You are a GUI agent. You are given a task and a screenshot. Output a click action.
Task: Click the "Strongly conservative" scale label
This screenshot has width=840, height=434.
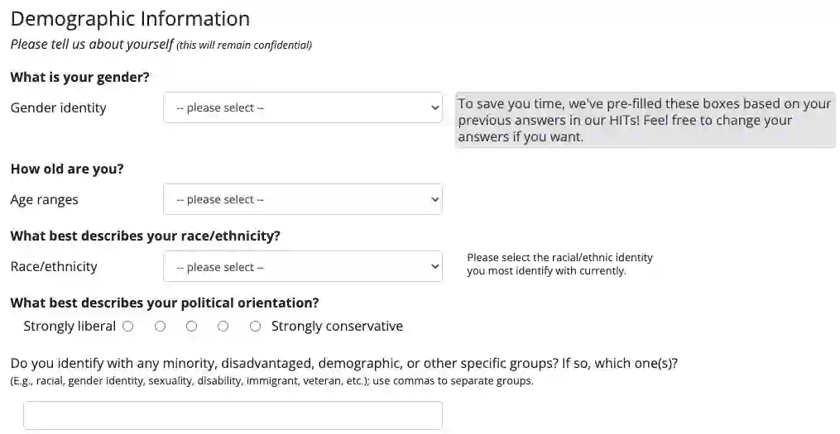pos(337,327)
